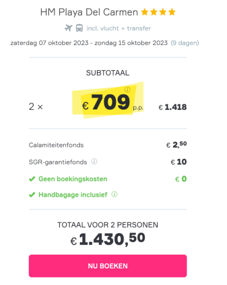Click the travel dates line
Screen dimensions: 227x285
[89, 43]
